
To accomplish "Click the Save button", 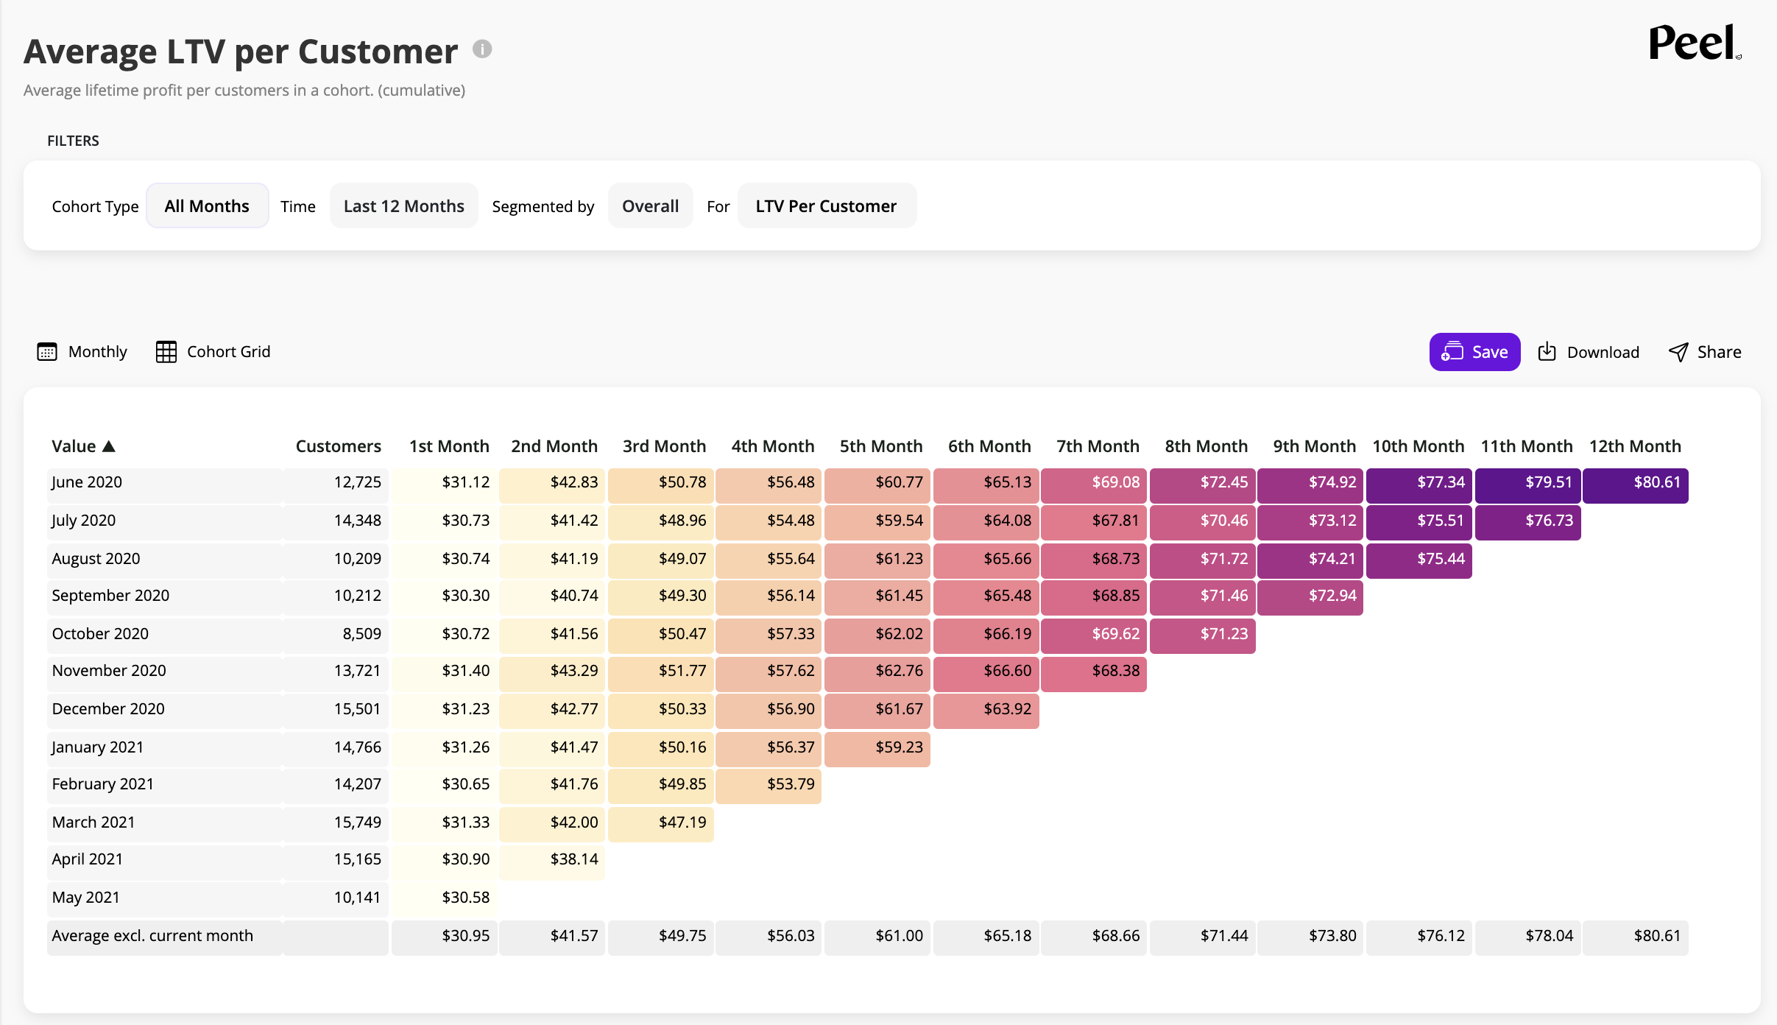I will pyautogui.click(x=1474, y=352).
